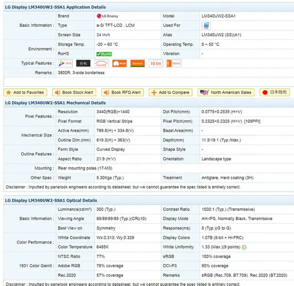The image size is (294, 286).
Task: Add this panel to Favorites
Action: point(25,92)
